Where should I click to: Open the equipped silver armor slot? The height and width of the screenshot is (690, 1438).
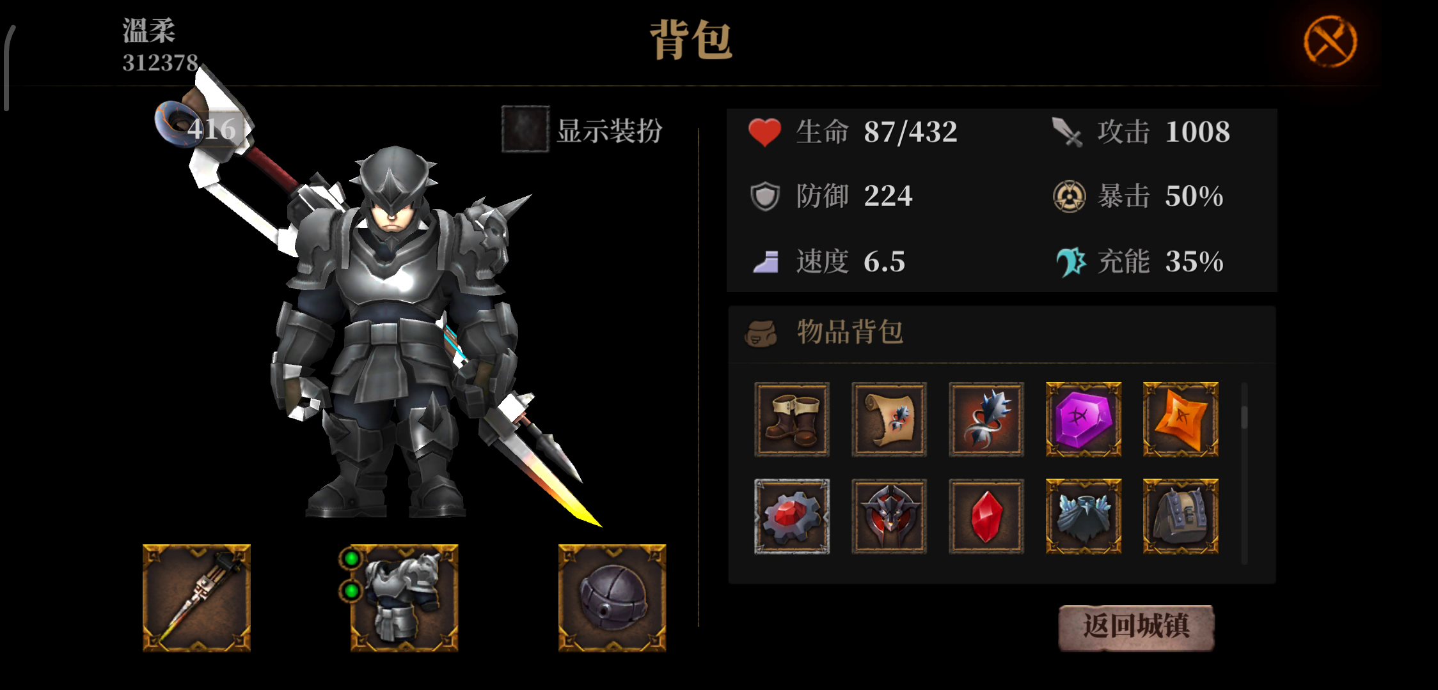[404, 598]
